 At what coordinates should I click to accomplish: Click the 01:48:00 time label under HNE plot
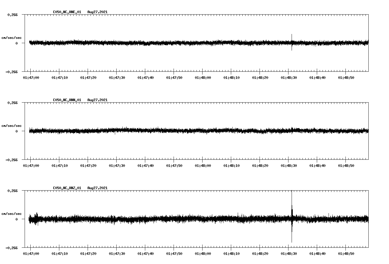pyautogui.click(x=203, y=77)
